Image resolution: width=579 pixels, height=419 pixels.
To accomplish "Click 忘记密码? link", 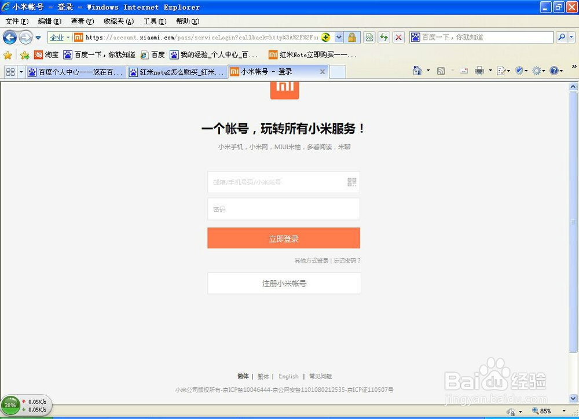I will pyautogui.click(x=347, y=260).
